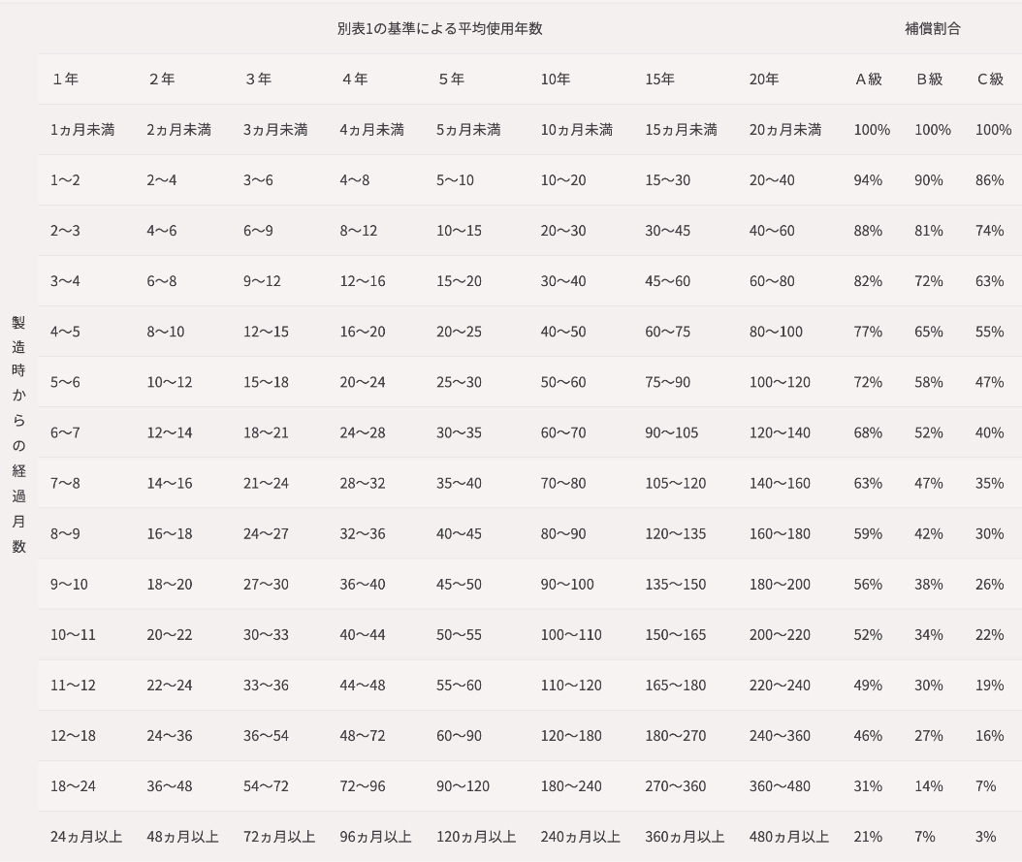Click the cell 105〜120
The image size is (1022, 862).
pyautogui.click(x=675, y=484)
